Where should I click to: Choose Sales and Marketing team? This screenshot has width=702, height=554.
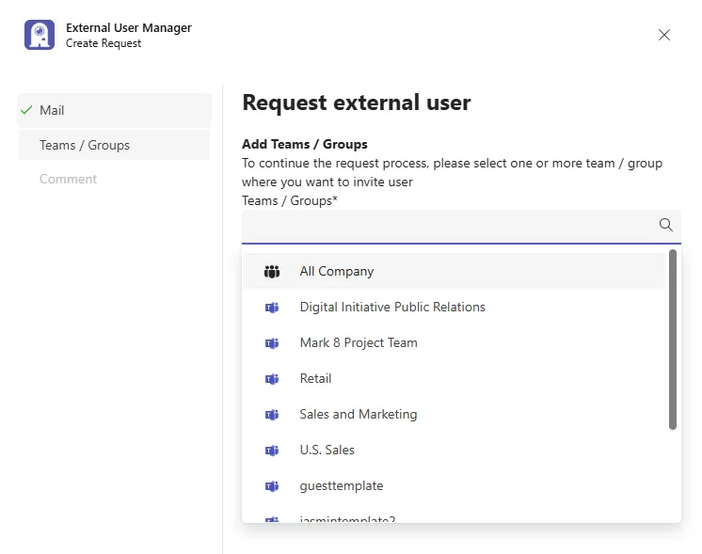pyautogui.click(x=454, y=415)
